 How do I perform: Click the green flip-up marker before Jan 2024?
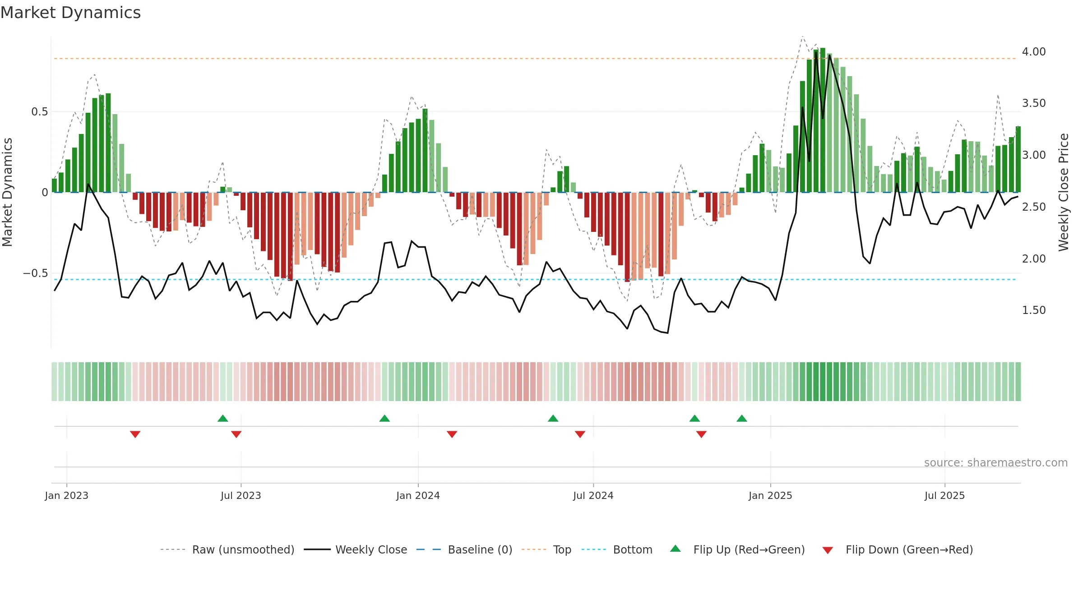(x=384, y=418)
